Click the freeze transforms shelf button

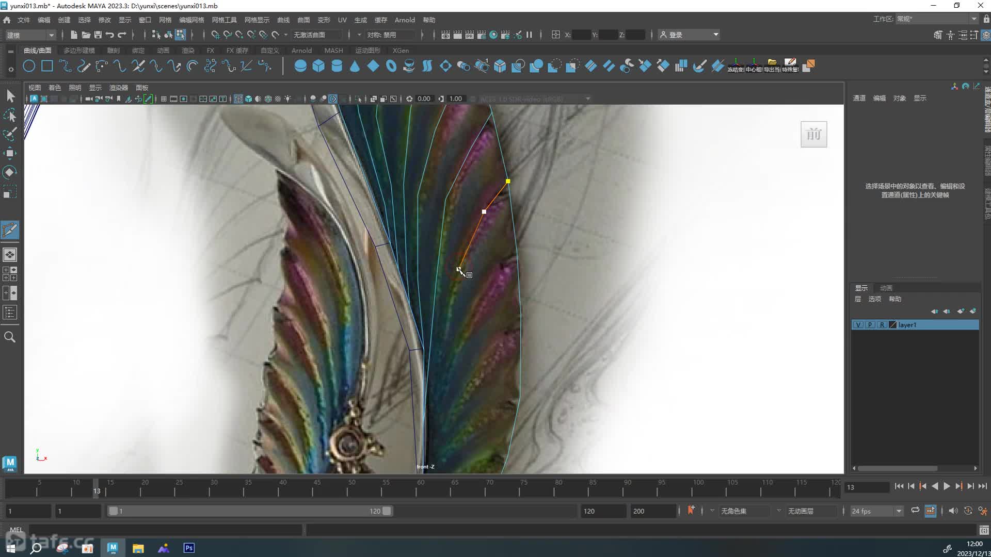(x=736, y=66)
